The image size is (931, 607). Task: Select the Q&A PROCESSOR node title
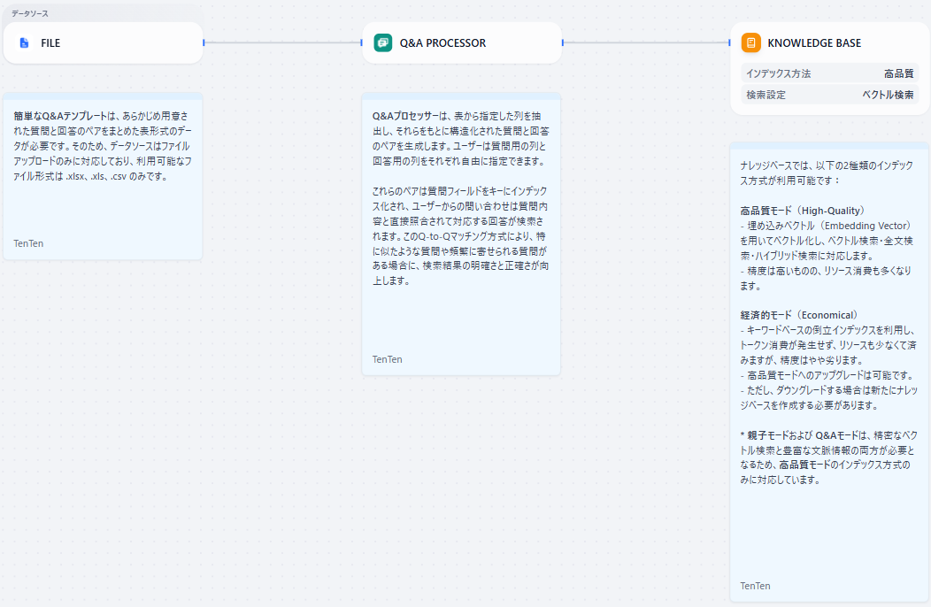tap(442, 42)
